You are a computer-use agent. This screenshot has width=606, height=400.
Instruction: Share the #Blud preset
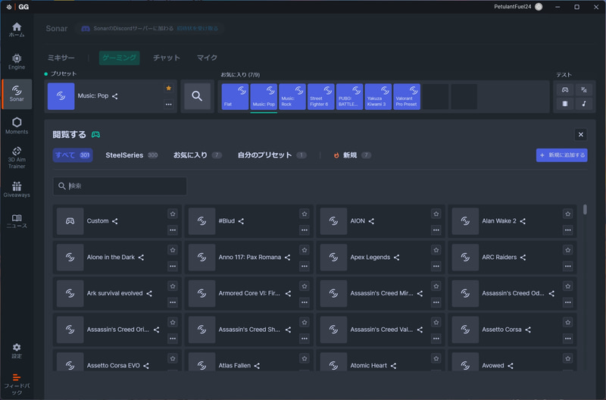241,221
